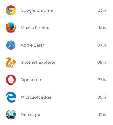113x125 pixels.
Task: Select the 09% Microsoft edge percentage
Action: click(102, 97)
